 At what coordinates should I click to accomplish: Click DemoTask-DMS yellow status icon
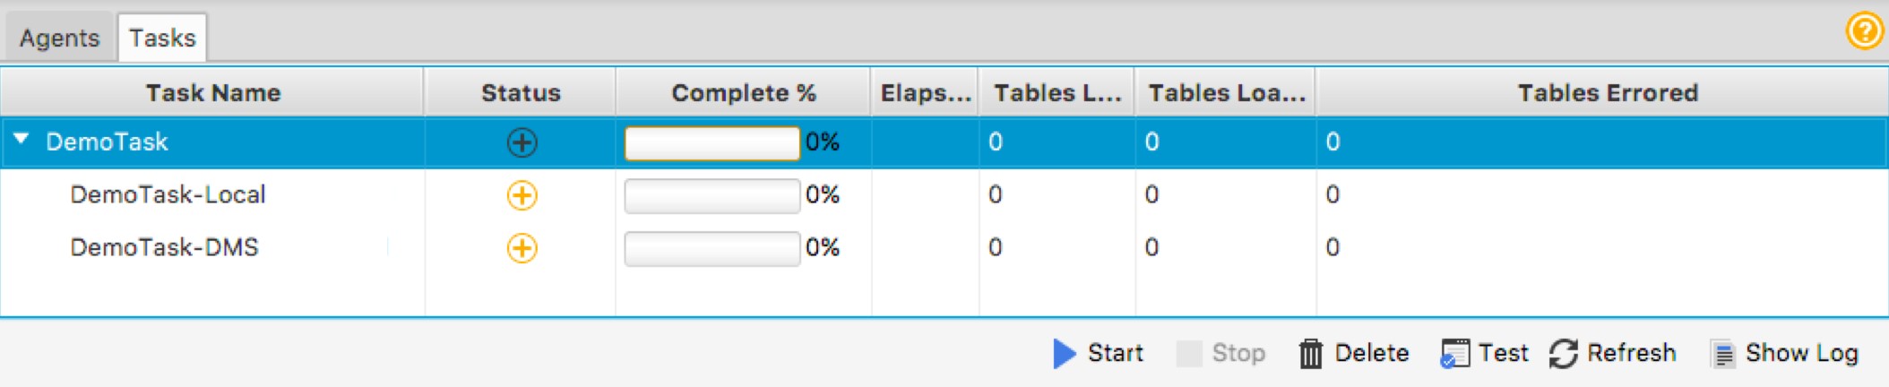522,248
